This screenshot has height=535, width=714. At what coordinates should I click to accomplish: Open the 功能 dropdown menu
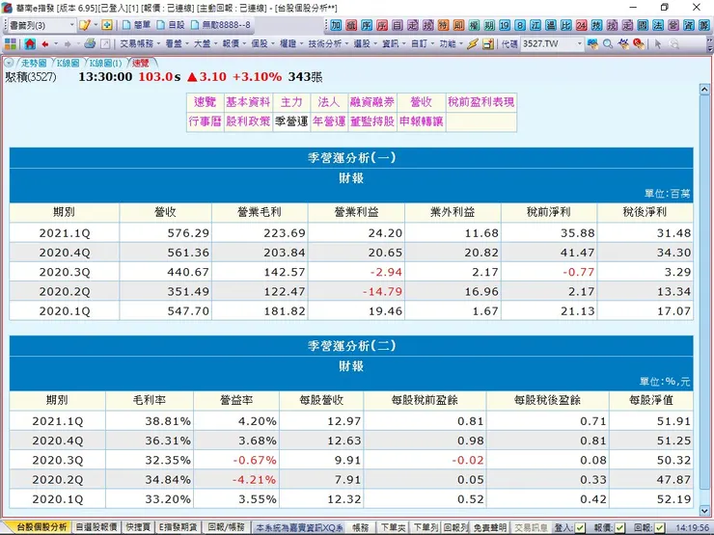pyautogui.click(x=451, y=43)
